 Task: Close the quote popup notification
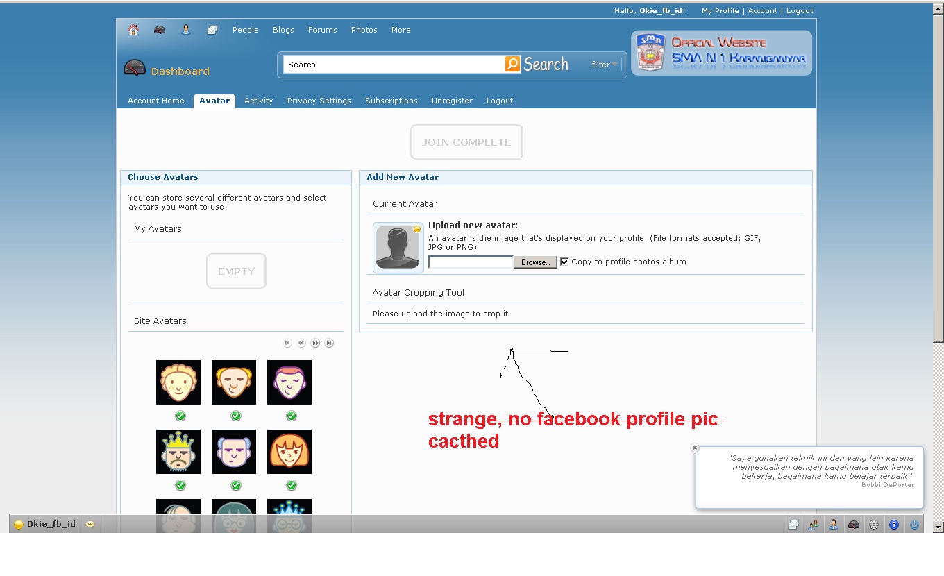coord(695,448)
